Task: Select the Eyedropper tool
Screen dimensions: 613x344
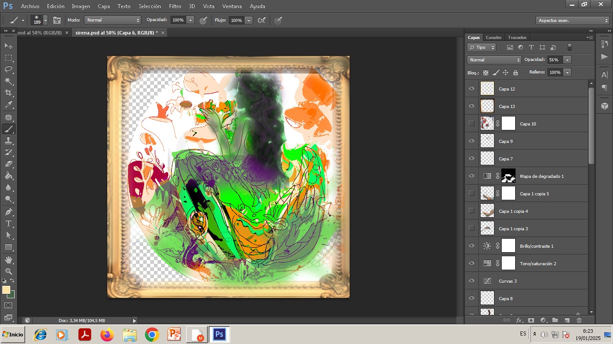Action: point(9,105)
